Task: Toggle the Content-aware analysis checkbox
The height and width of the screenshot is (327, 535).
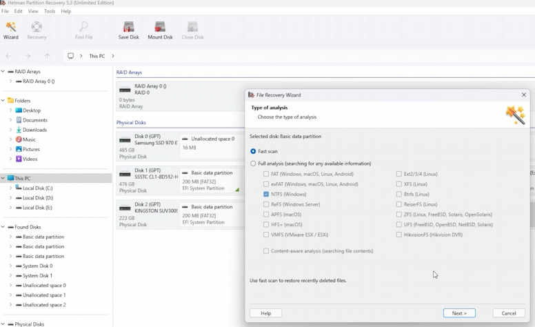Action: [266, 251]
